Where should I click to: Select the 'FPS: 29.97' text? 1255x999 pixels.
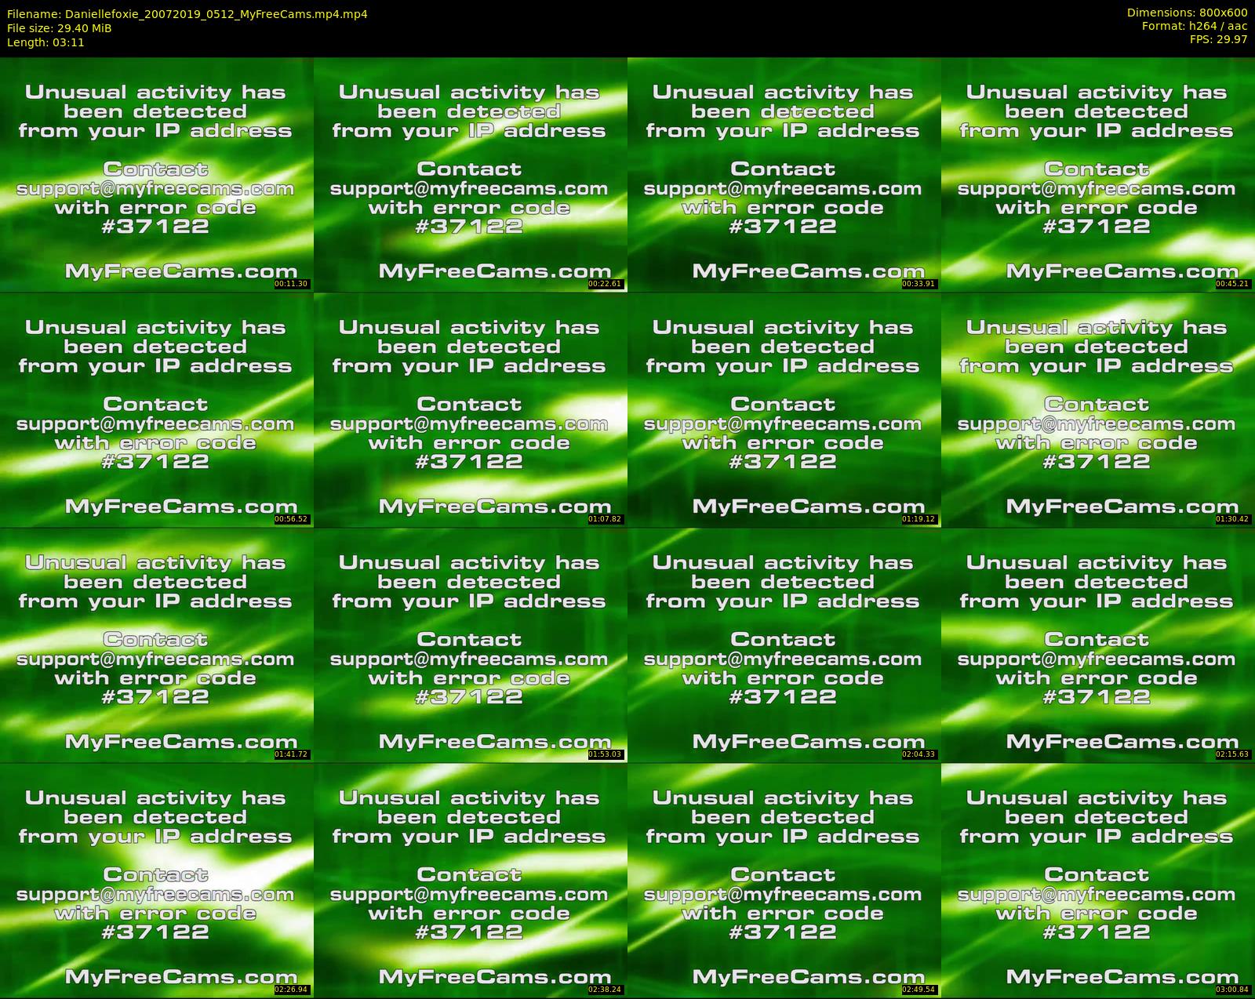pyautogui.click(x=1219, y=39)
